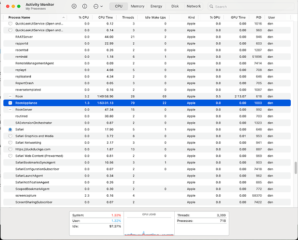Click the shield icon beside Safari Networking

click(10, 142)
